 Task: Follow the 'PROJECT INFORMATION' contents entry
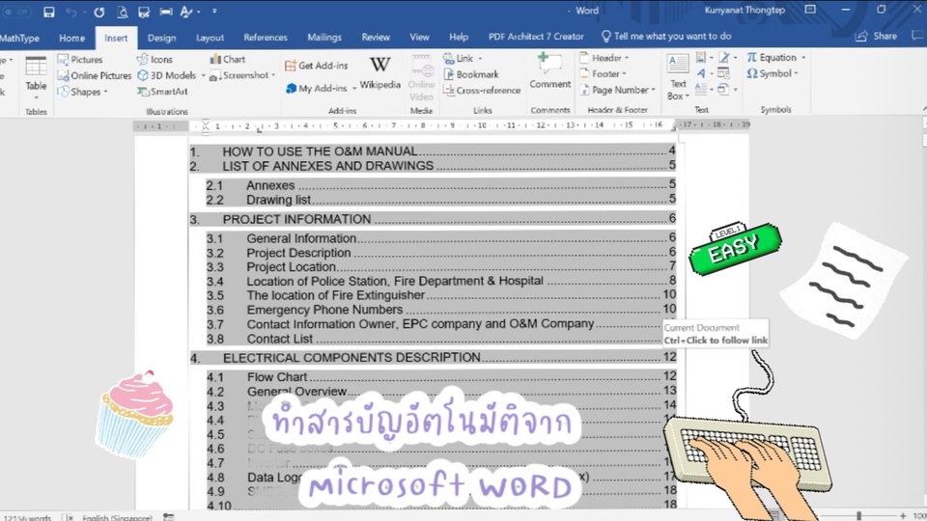coord(433,219)
